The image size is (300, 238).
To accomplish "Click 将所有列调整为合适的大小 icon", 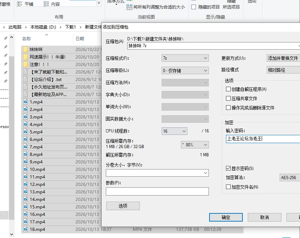I will (129, 7).
